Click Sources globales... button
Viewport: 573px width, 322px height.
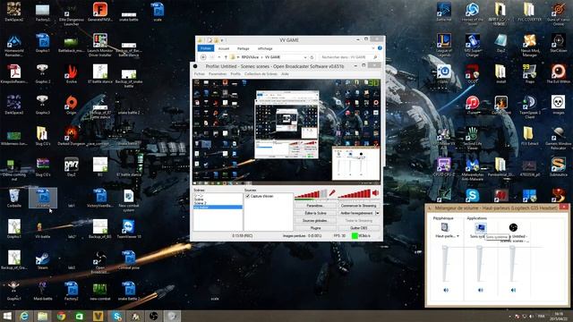[x=315, y=221]
